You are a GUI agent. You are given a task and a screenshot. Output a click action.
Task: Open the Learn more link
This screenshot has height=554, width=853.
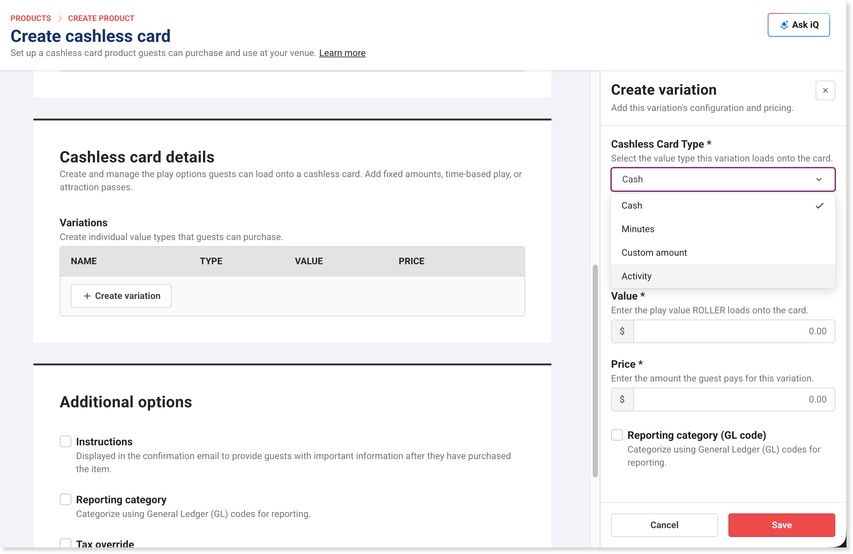click(x=342, y=53)
